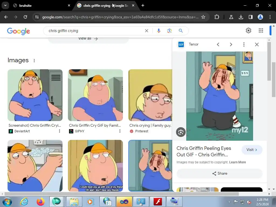The height and width of the screenshot is (207, 276).
Task: Visit the Tenor source page
Action: 252,150
